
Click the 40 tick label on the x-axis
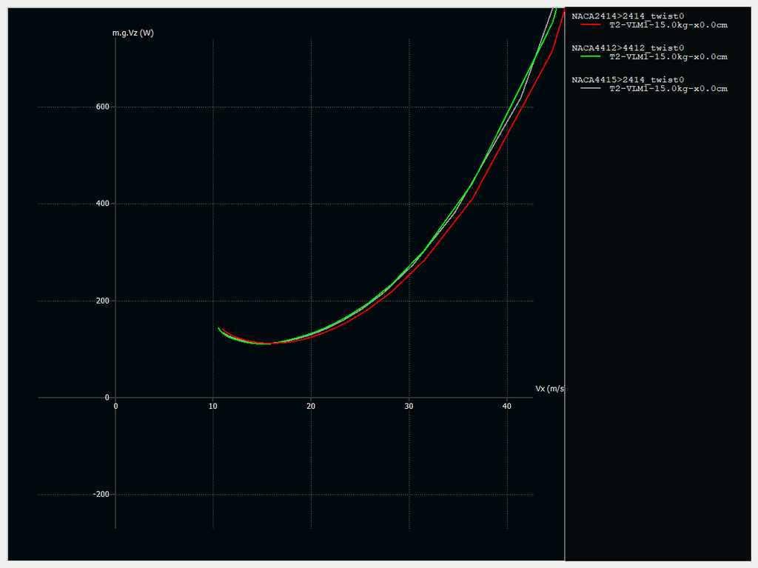[506, 407]
